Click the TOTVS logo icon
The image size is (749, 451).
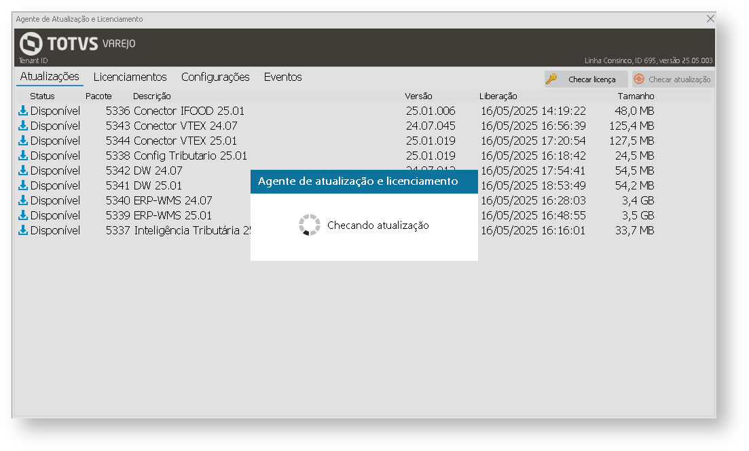[31, 43]
